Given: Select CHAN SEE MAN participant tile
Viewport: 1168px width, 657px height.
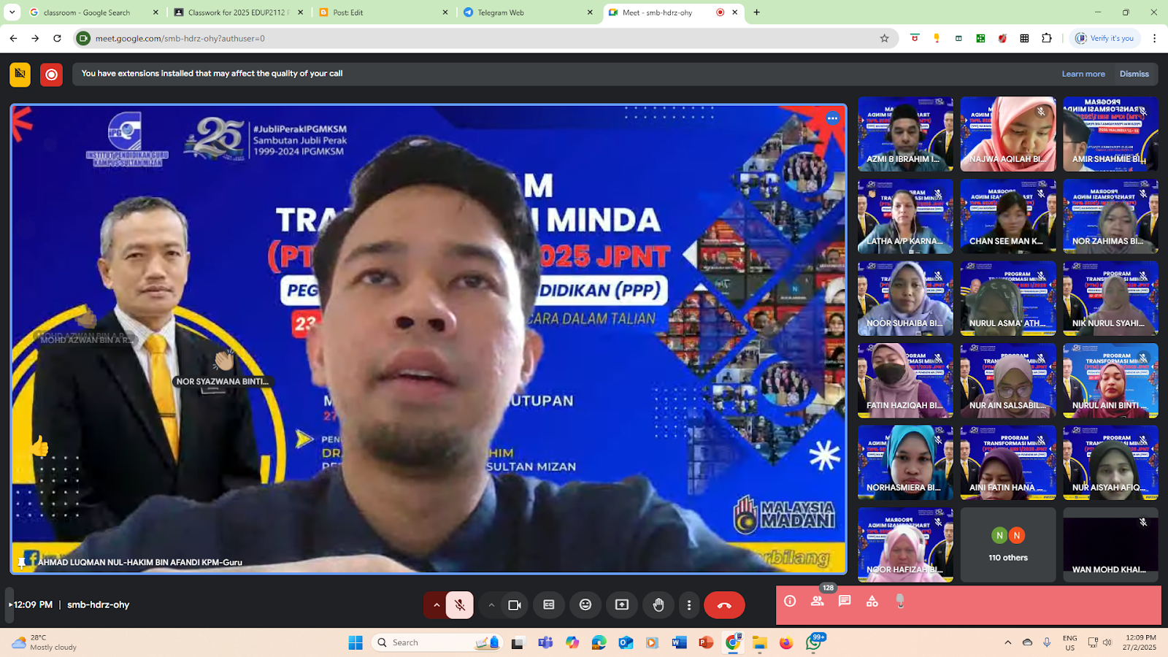Looking at the screenshot, I should click(1008, 217).
